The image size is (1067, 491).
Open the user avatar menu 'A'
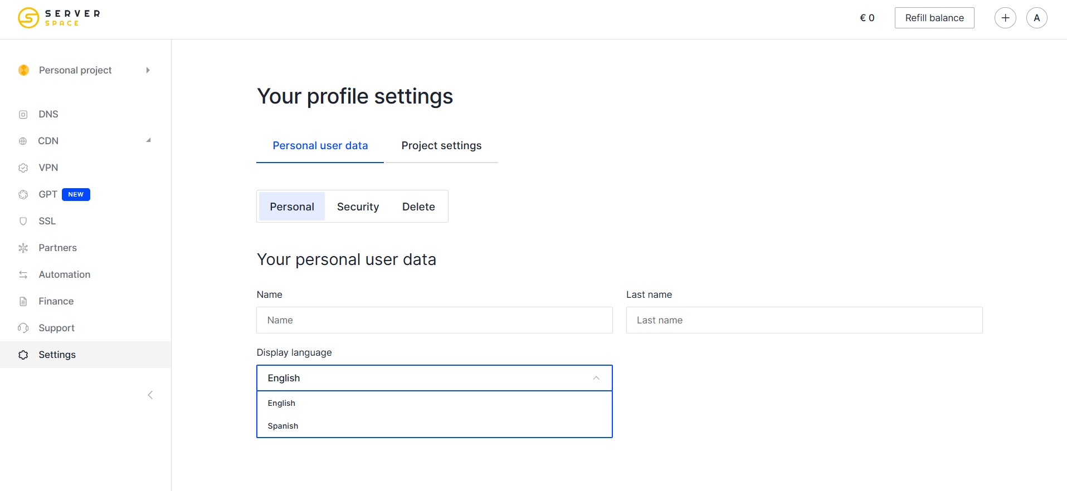pos(1036,18)
